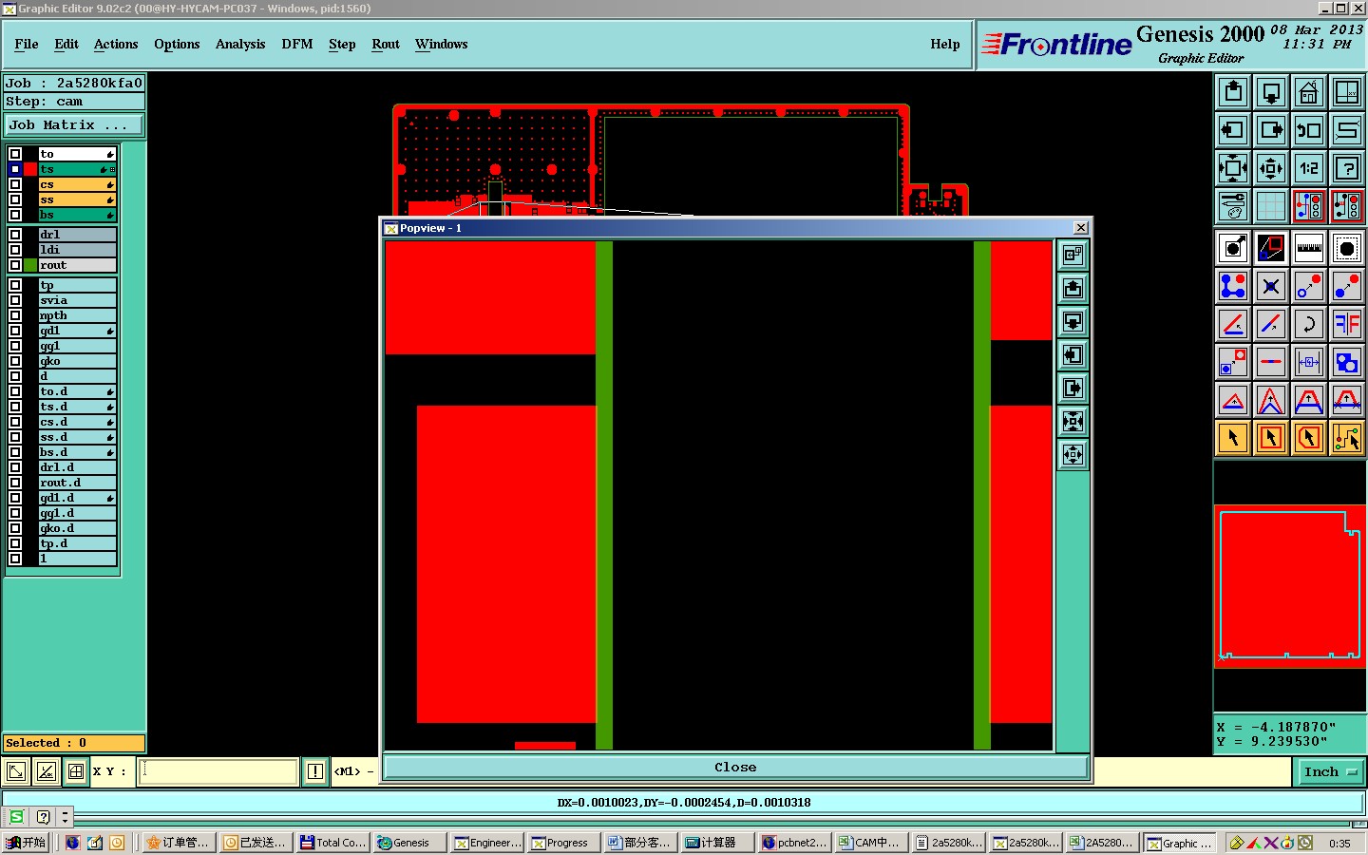
Task: Select the rotate arrow tool
Action: (x=1309, y=324)
